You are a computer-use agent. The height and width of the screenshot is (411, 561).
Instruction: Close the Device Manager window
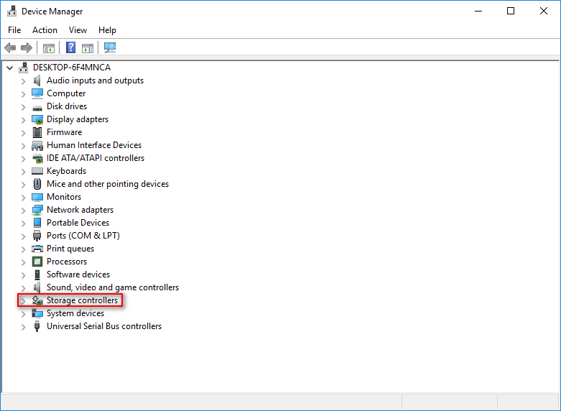(x=544, y=11)
